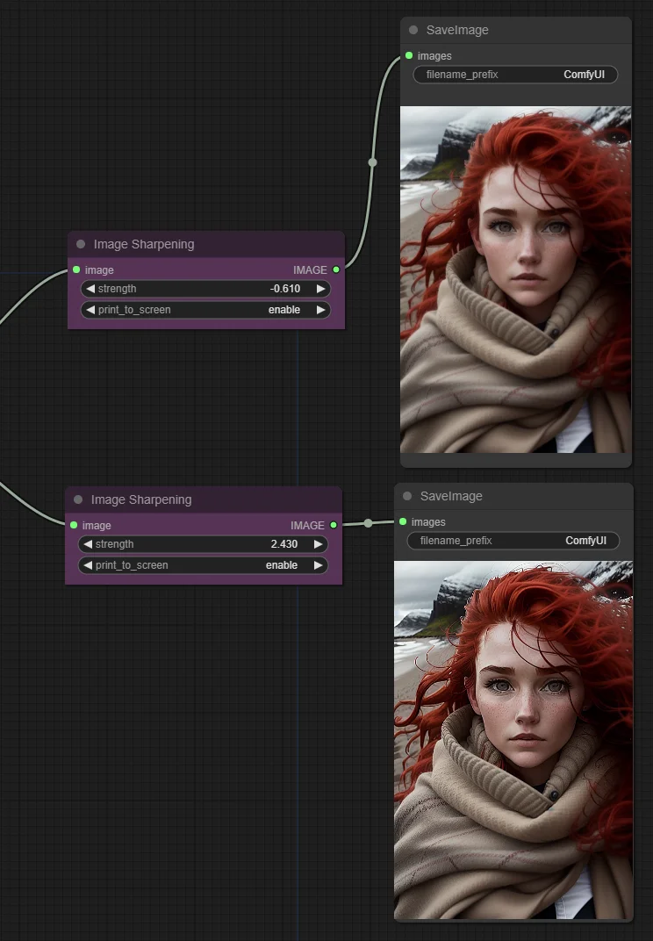The height and width of the screenshot is (941, 653).
Task: Increase strength above -0.610 with right arrow
Action: point(320,289)
